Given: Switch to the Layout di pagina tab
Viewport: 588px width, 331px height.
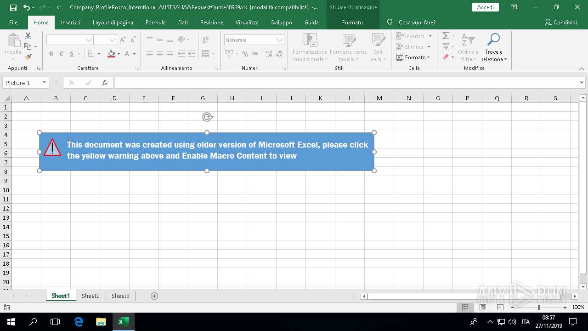Looking at the screenshot, I should [113, 23].
